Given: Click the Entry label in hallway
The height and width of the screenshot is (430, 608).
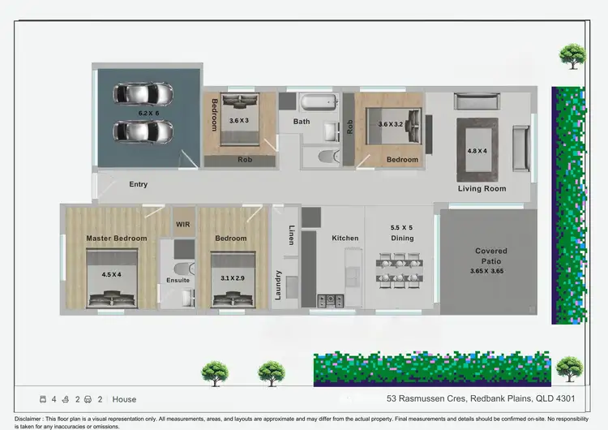Looking at the screenshot, I should click(139, 184).
